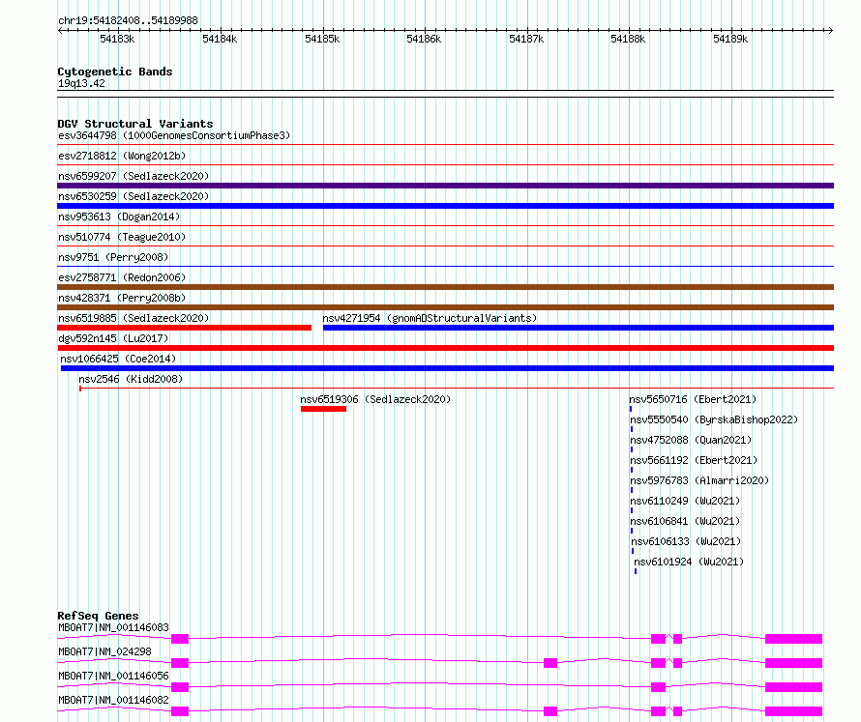Click the 54184k ruler position label

220,39
